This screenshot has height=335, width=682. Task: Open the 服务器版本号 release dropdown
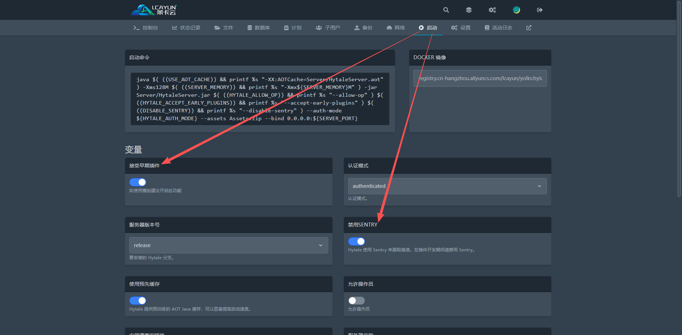tap(228, 245)
